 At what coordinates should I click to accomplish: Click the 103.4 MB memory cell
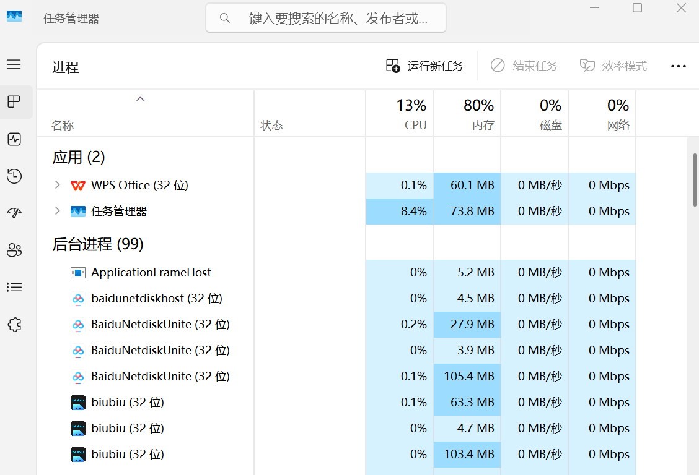tap(467, 455)
